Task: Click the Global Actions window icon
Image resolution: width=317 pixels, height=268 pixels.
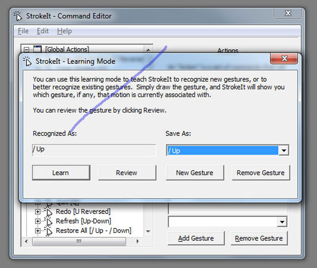Action: click(x=37, y=49)
